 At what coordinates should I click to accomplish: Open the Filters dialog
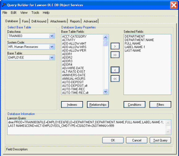coord(160,105)
